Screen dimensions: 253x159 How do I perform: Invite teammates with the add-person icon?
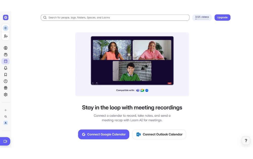coord(6,36)
